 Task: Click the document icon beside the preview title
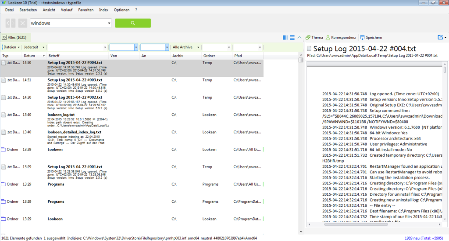(309, 48)
